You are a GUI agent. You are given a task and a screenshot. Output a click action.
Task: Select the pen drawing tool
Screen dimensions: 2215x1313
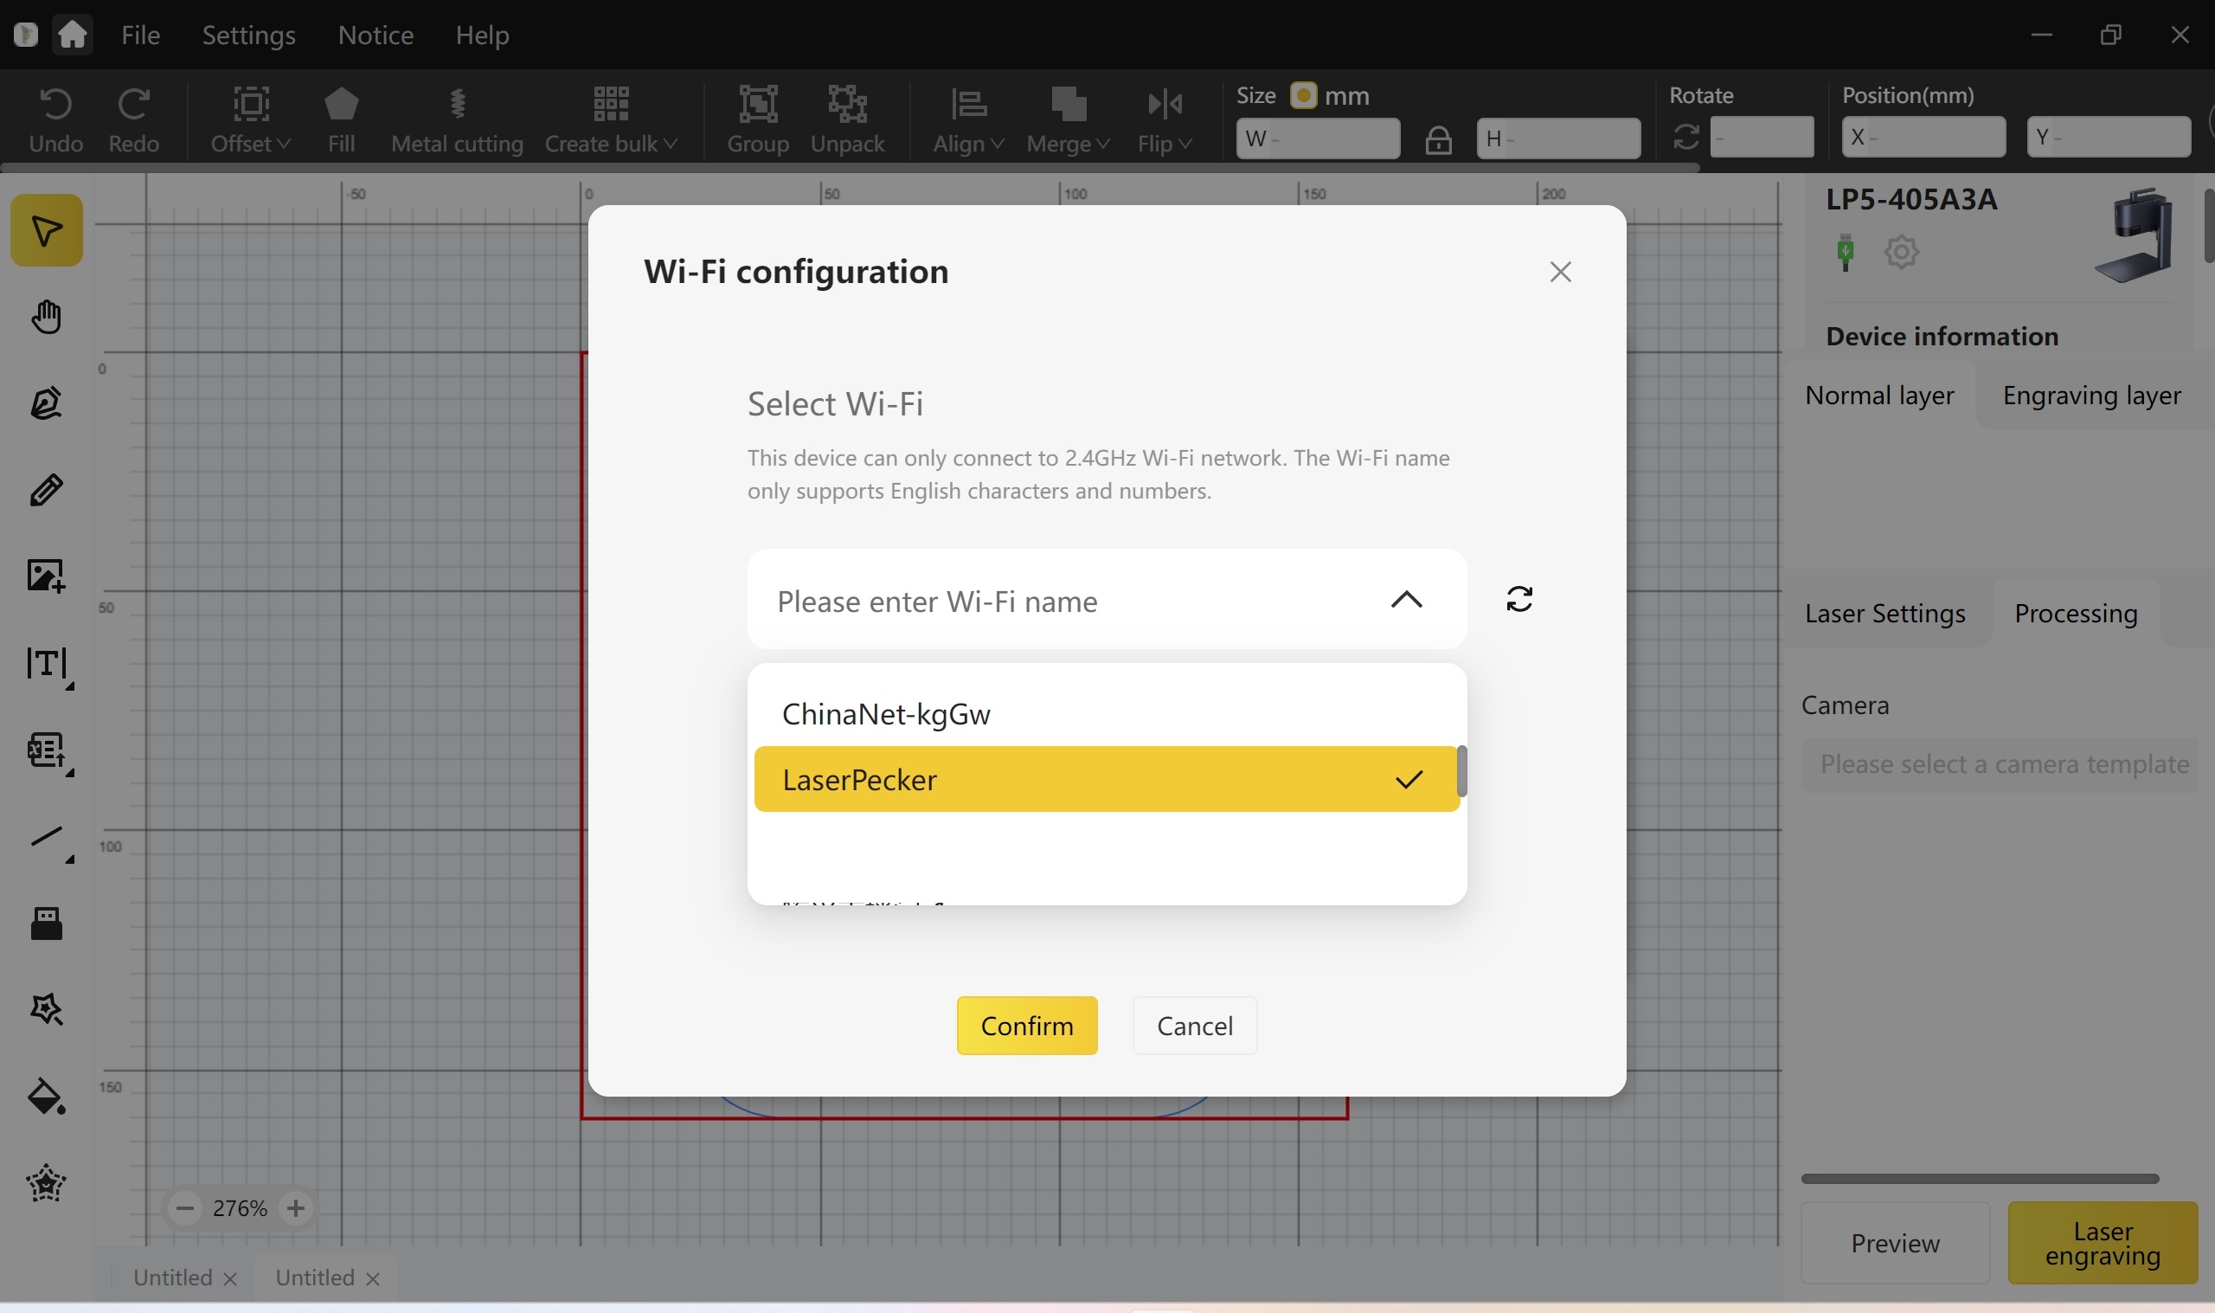46,402
